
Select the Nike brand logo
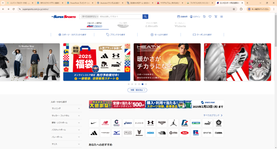pyautogui.click(x=94, y=123)
